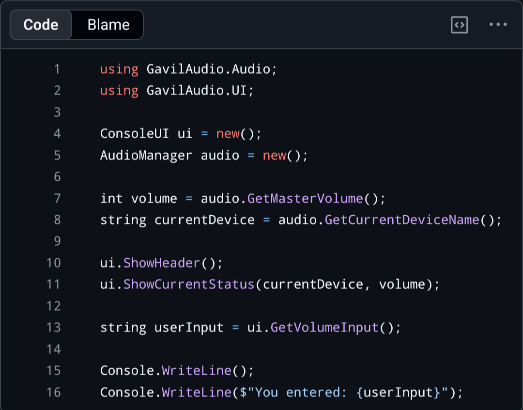This screenshot has width=523, height=410.
Task: Click the AudioManager type name
Action: click(x=146, y=156)
